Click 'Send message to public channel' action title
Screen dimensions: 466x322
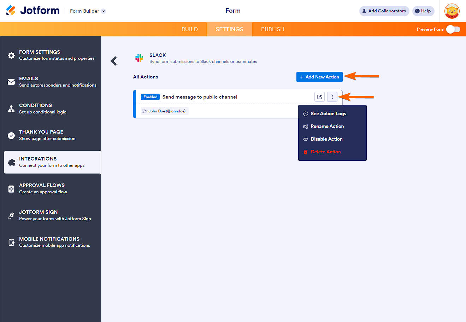click(x=200, y=97)
